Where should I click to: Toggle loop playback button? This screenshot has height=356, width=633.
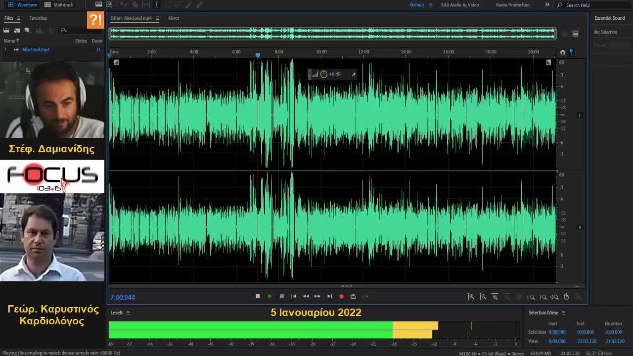point(353,296)
